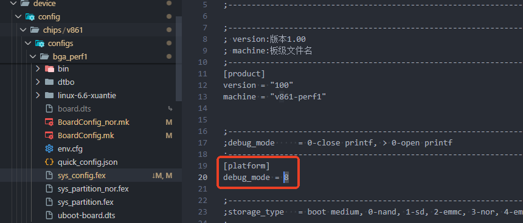Expand the dtbo folder chevron
Image resolution: width=523 pixels, height=223 pixels.
tap(38, 82)
